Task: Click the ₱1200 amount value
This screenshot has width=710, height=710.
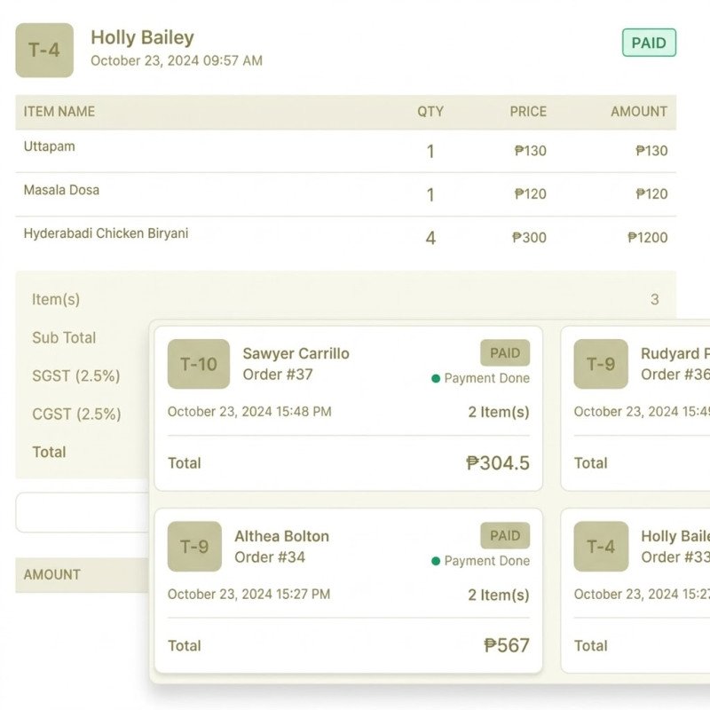Action: [648, 237]
